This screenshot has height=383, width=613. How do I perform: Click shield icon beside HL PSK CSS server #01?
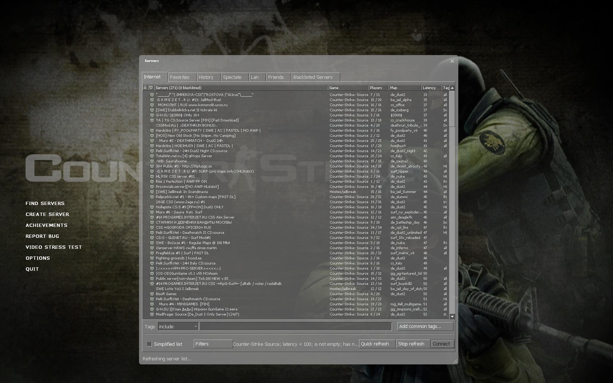(152, 176)
